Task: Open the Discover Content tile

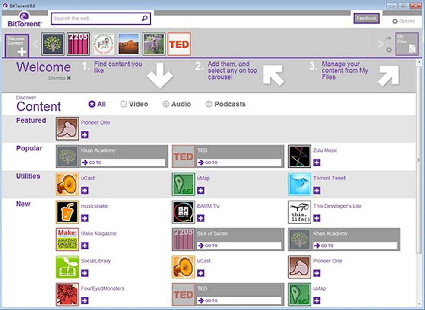Action: click(x=17, y=45)
